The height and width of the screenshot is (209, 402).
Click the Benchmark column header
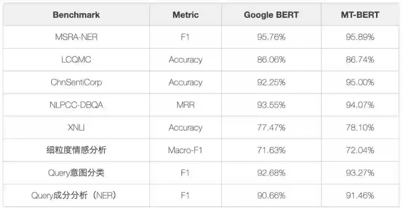click(x=76, y=15)
